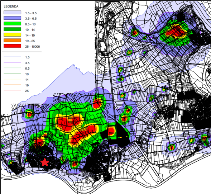The height and width of the screenshot is (194, 211).
Task: Select the 14 yellow contour line sample
Action: (x=13, y=79)
